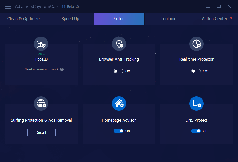Click the Surfing Protection & Ads Removal title
The height and width of the screenshot is (162, 238).
click(41, 120)
